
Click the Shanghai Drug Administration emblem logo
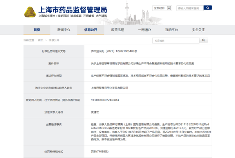pos(30,12)
